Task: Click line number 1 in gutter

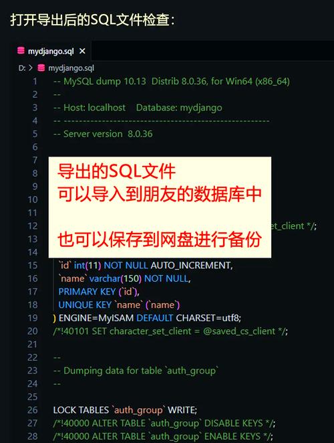Action: 35,82
